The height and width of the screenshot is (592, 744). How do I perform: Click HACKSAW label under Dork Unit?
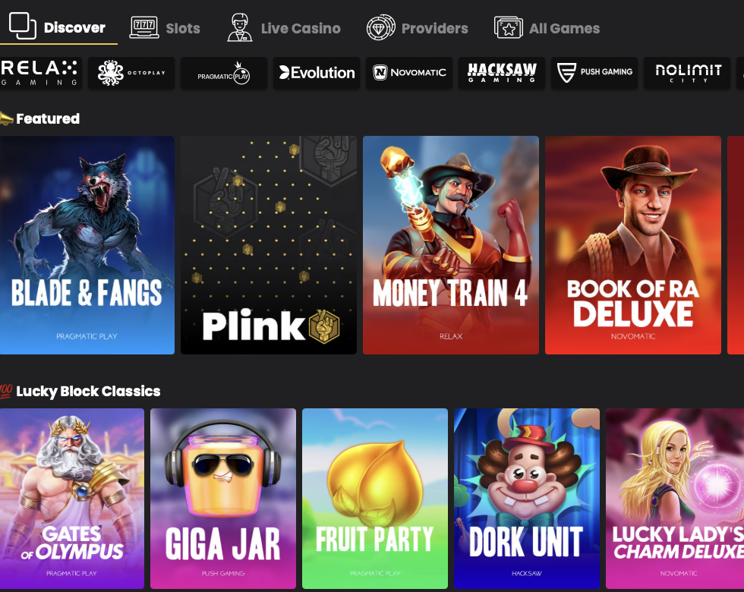coord(527,574)
